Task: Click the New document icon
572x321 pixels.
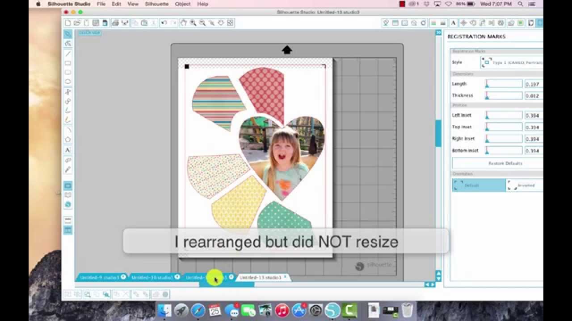Action: point(67,23)
